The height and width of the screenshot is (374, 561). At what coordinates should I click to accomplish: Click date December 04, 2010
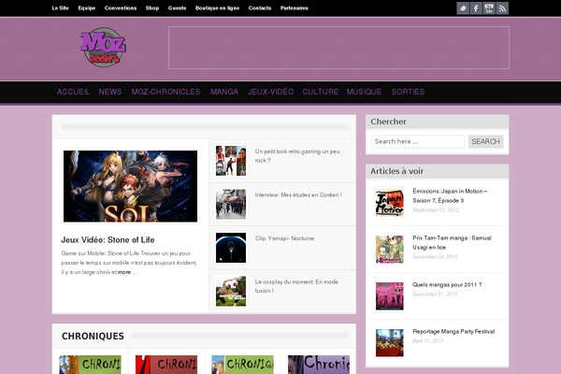pyautogui.click(x=435, y=257)
